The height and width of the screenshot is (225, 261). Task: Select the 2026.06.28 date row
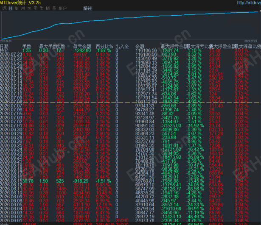click(x=131, y=138)
